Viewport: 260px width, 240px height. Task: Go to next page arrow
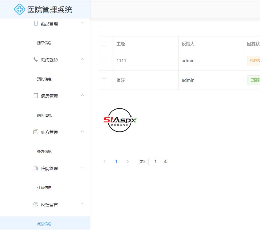coord(128,161)
